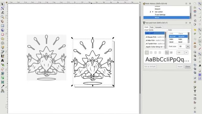The width and height of the screenshot is (202, 114).
Task: Switch to the Text tab
Action: (151, 27)
